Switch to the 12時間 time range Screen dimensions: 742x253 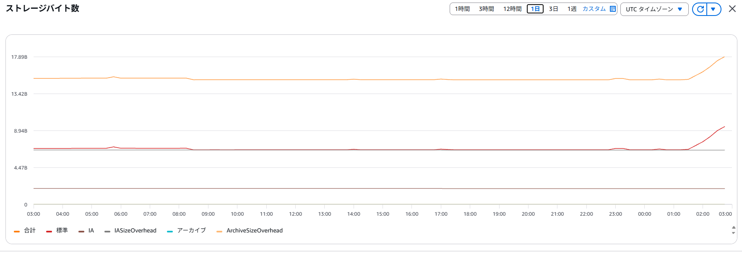click(x=513, y=9)
